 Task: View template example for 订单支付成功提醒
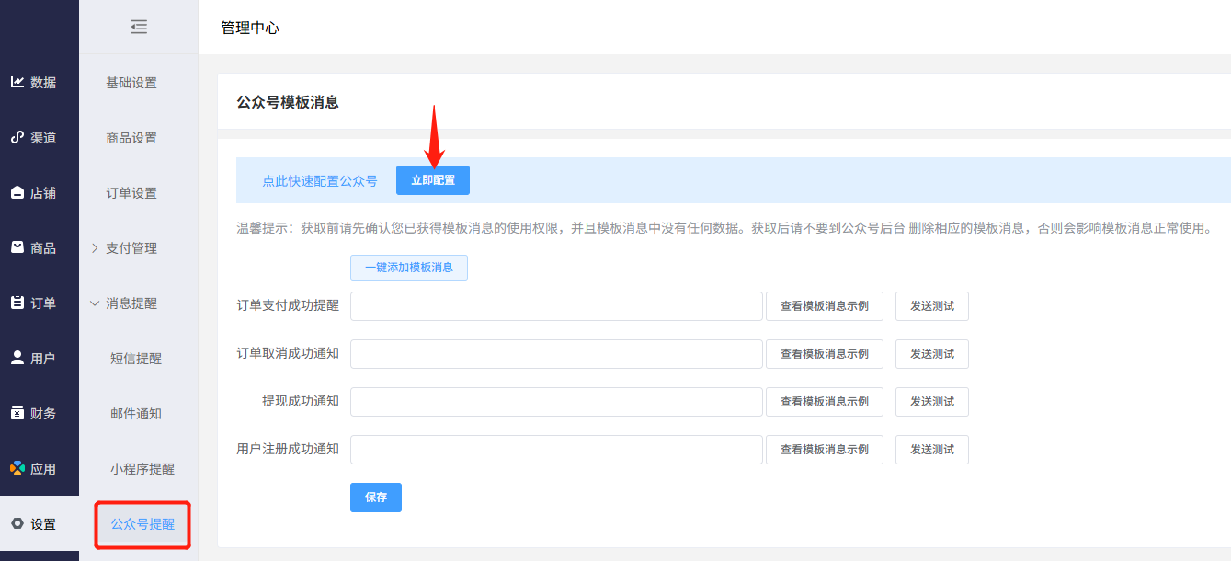click(x=825, y=306)
